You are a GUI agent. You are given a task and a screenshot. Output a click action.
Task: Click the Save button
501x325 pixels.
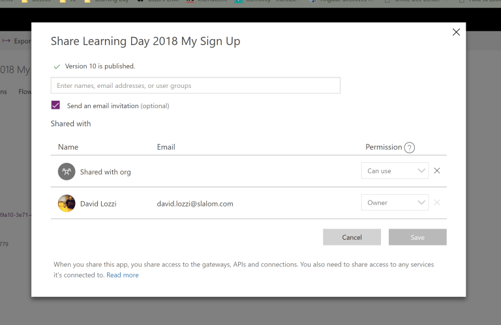[x=417, y=237]
